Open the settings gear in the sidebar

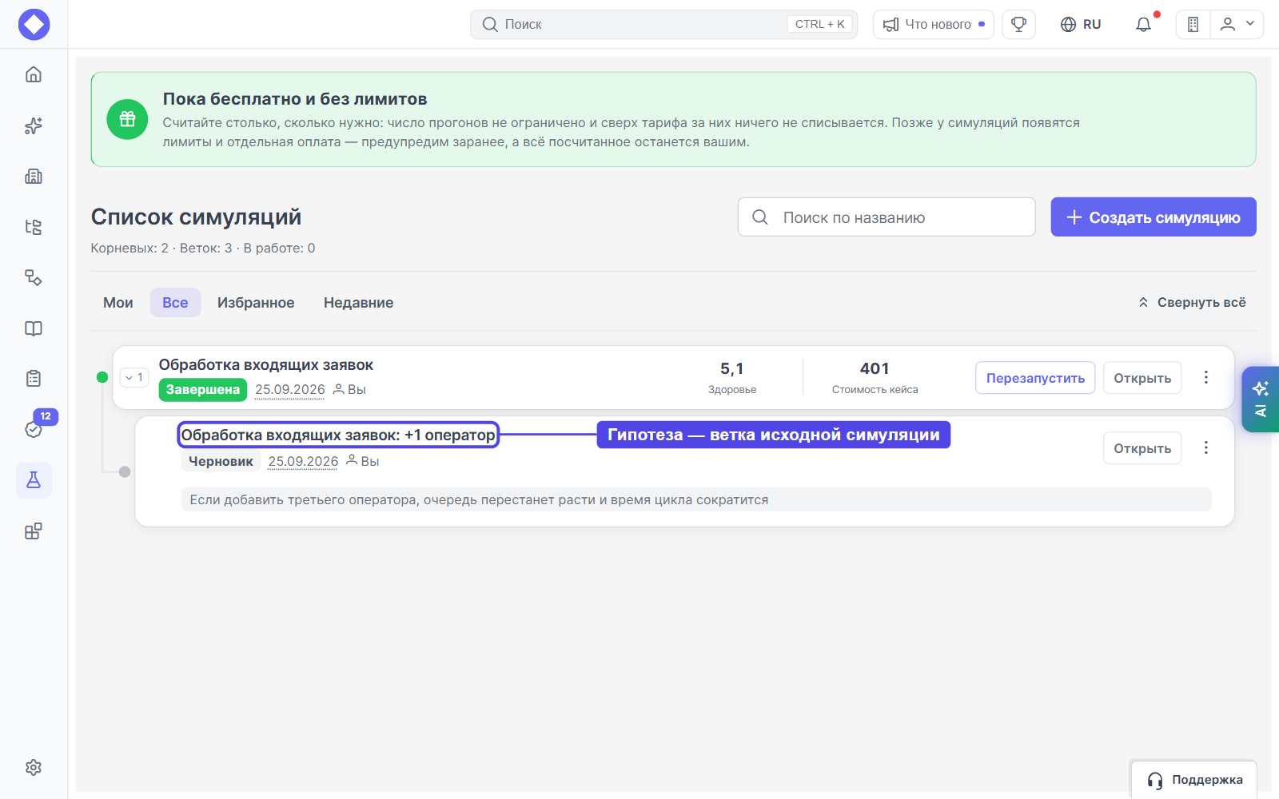[x=34, y=767]
